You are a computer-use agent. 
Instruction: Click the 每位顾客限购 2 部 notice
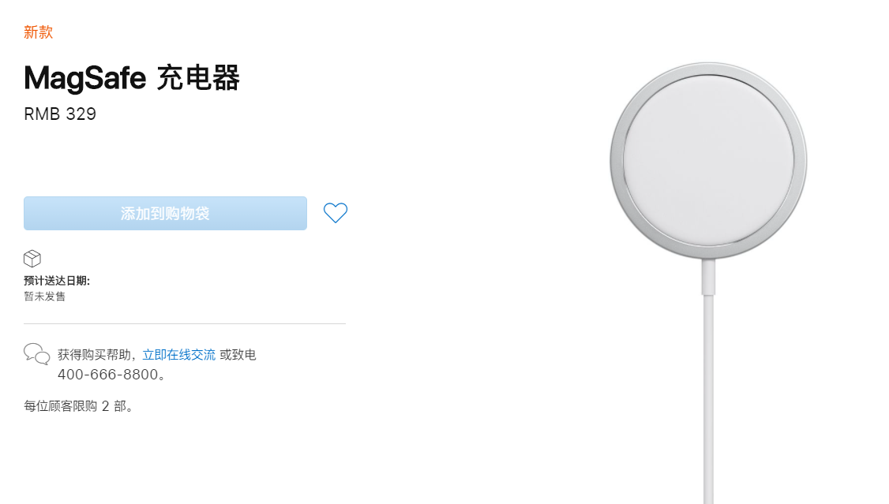(x=79, y=406)
